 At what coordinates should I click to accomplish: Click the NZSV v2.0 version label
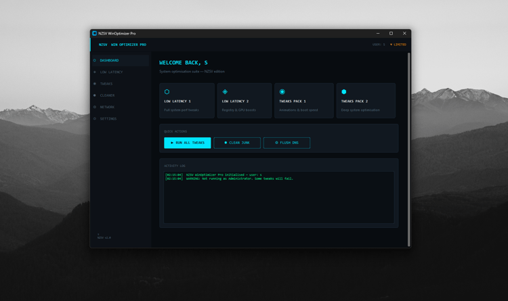point(104,237)
